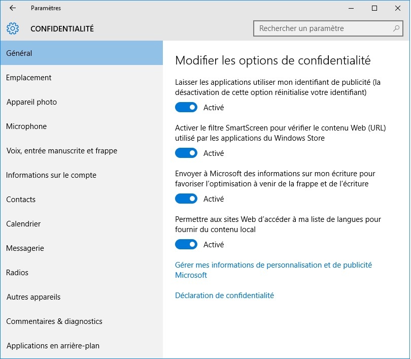This screenshot has height=359, width=411.
Task: Toggle advertising identifier switch off
Action: pos(186,107)
